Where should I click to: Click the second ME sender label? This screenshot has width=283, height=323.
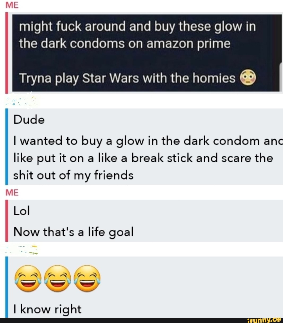point(12,192)
